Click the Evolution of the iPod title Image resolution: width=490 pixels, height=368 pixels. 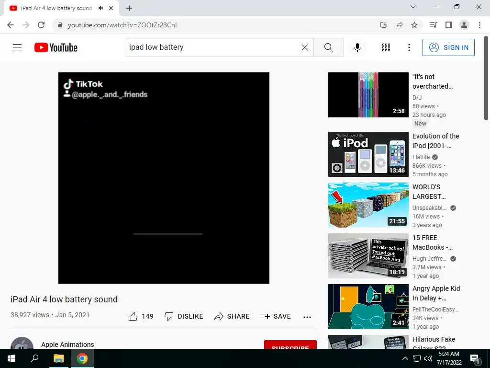[x=435, y=141]
